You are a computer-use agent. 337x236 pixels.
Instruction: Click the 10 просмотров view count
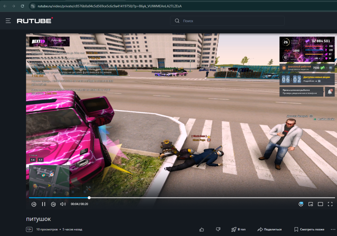(47, 229)
